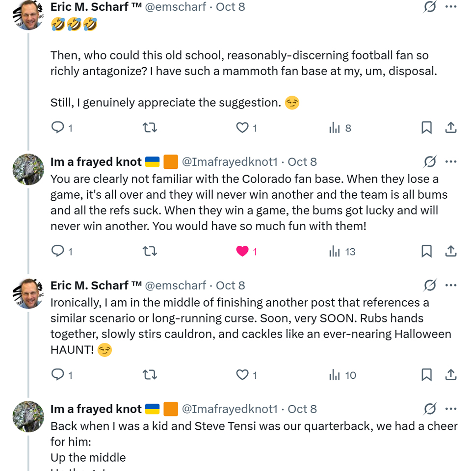
Task: Like Eric's tweet about mammoth fan base
Action: click(x=242, y=128)
